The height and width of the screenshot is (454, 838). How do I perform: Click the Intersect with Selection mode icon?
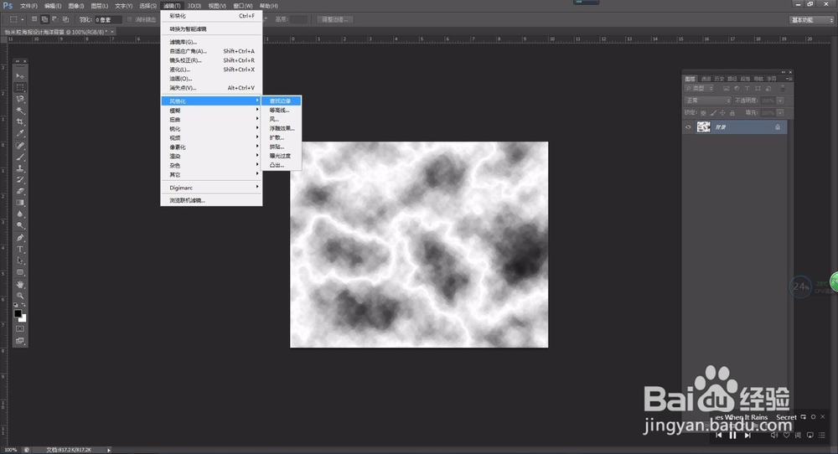65,19
